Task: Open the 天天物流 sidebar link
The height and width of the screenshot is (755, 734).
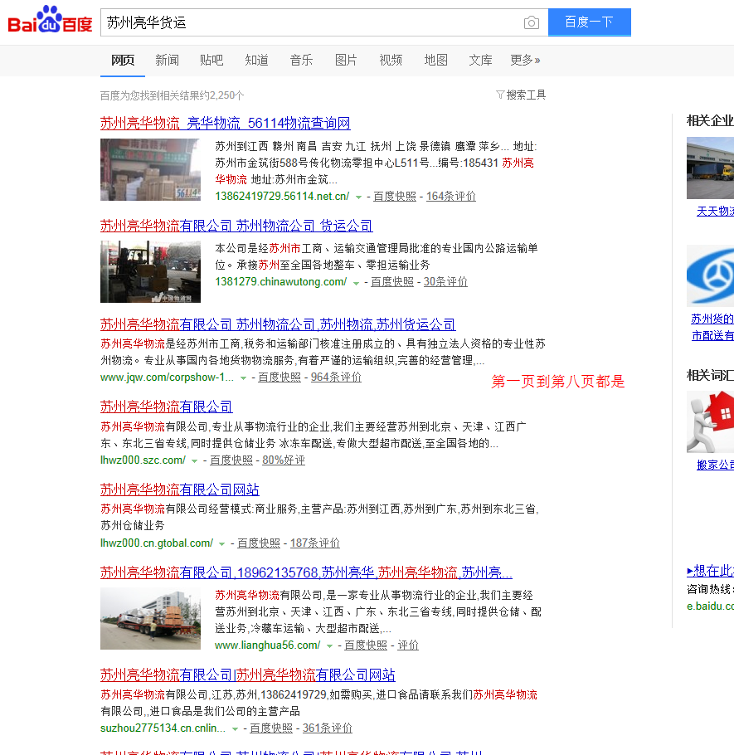Action: pos(715,211)
